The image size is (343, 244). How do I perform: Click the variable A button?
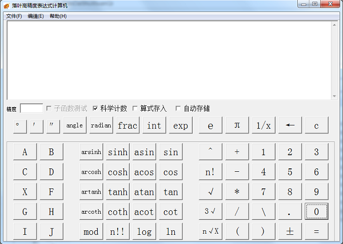click(25, 152)
